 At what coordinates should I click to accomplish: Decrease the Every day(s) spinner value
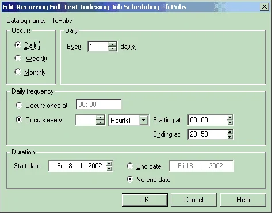point(112,49)
